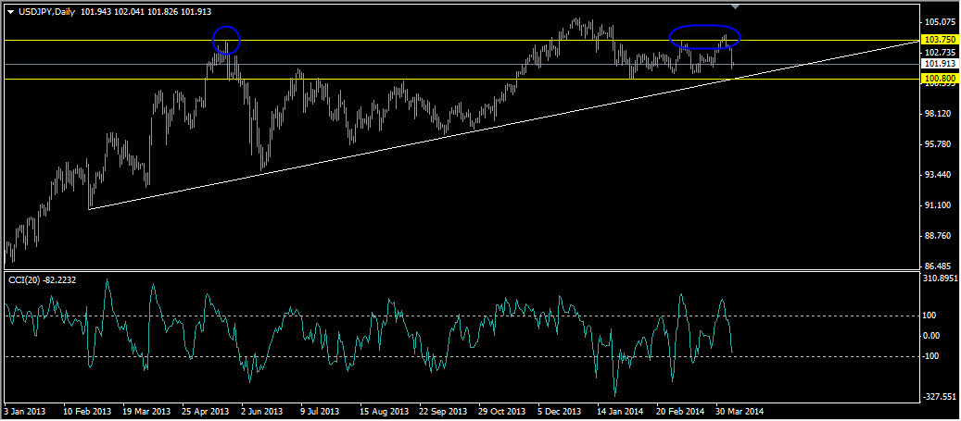
Task: Select the blue circle over April 2013 peak
Action: [226, 41]
